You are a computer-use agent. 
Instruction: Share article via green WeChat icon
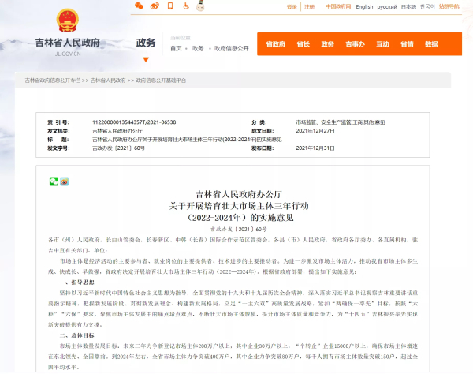[54, 181]
